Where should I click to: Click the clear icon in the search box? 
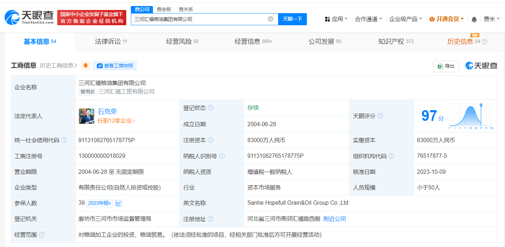click(x=271, y=19)
